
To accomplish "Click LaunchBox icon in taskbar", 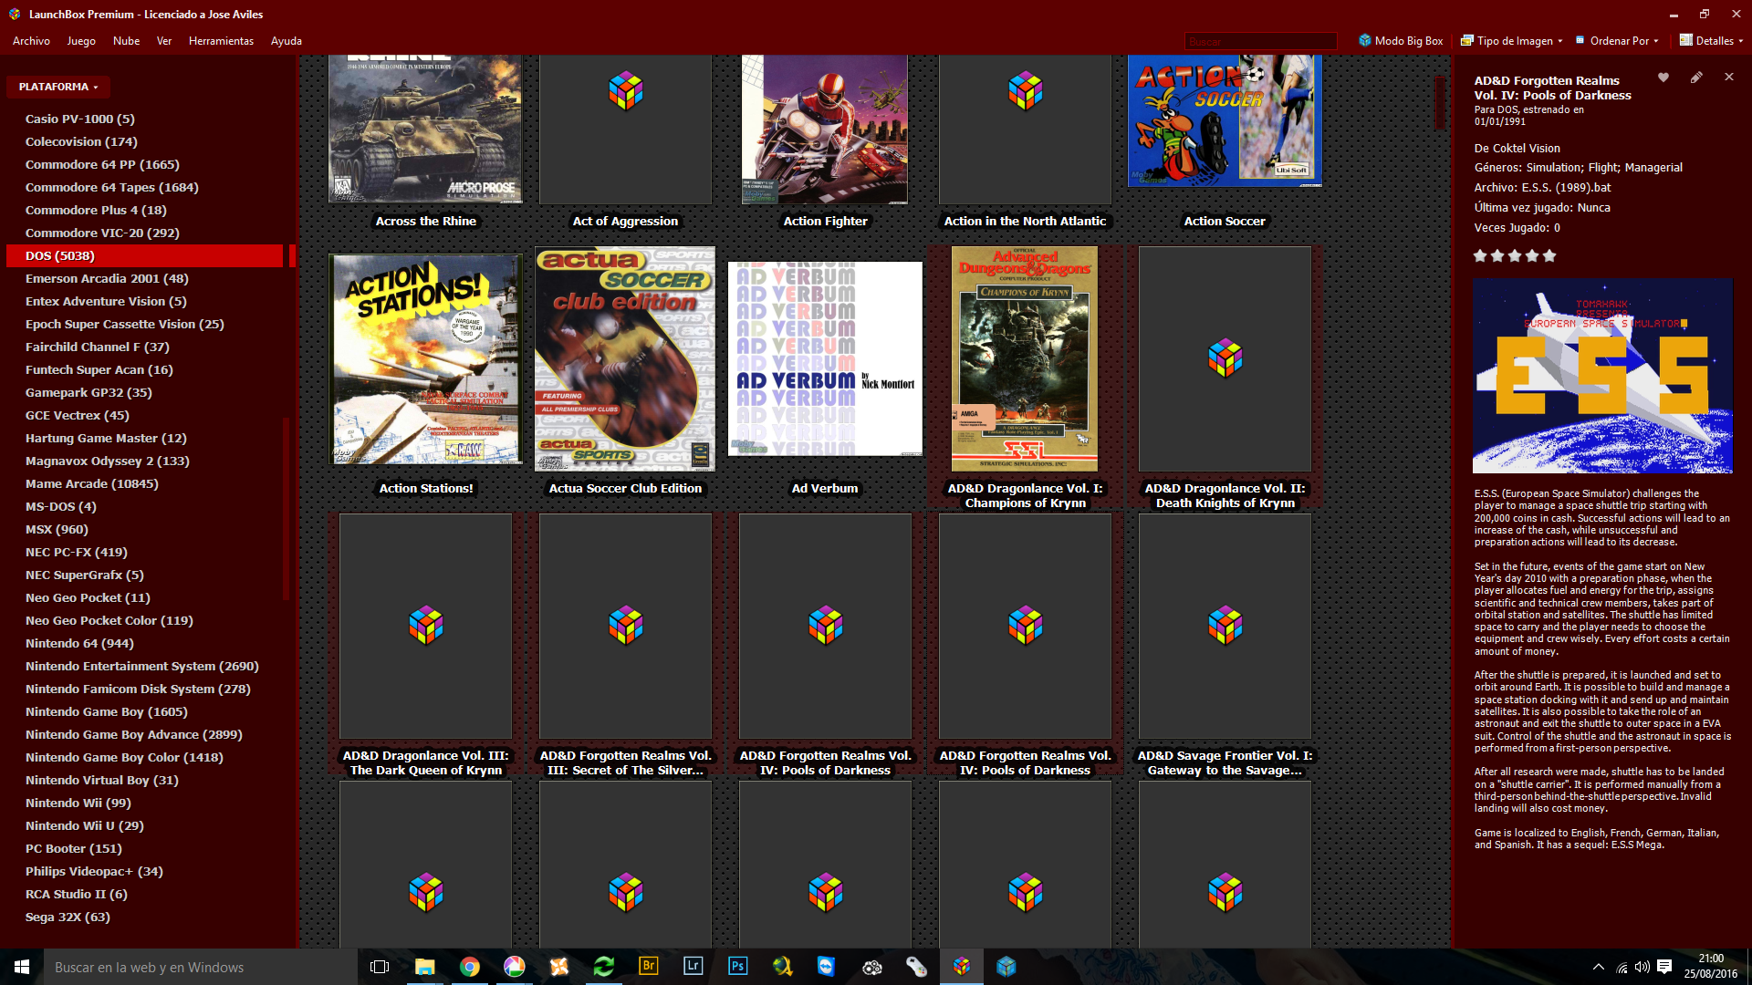I will pyautogui.click(x=961, y=967).
